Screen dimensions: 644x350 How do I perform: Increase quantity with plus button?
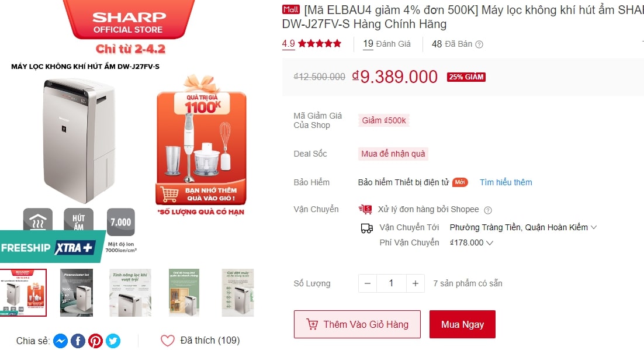(x=416, y=283)
